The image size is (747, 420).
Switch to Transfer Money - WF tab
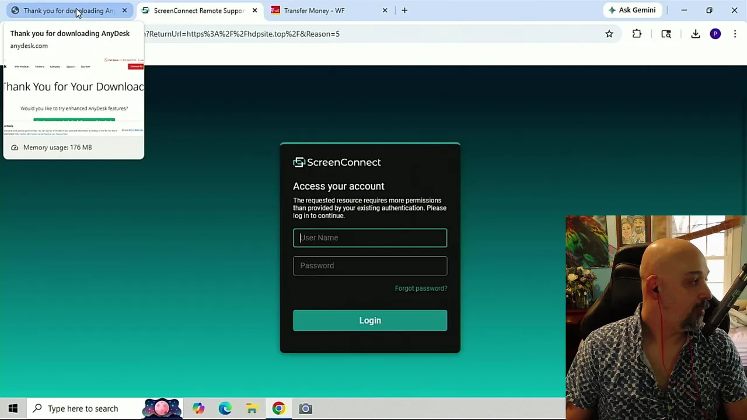point(330,10)
